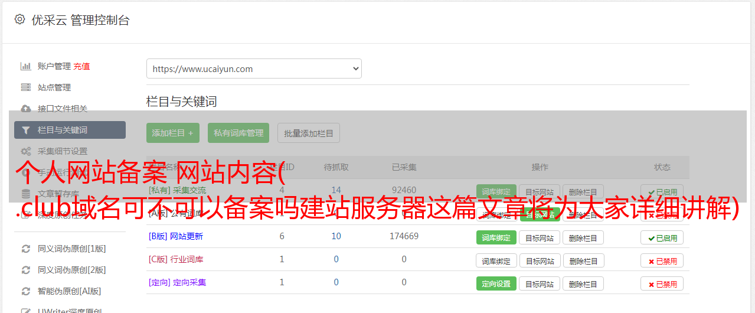Click the pencil icon for UWriter深度原创
Screen dimensions: 755x313
(x=26, y=311)
